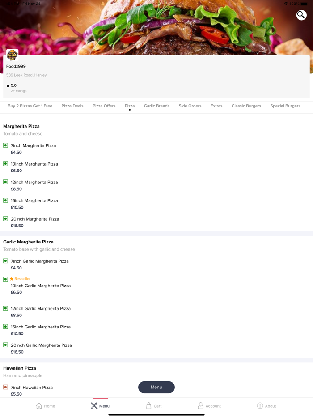Go to Classic Burgers category
313x418 pixels.
coord(246,106)
